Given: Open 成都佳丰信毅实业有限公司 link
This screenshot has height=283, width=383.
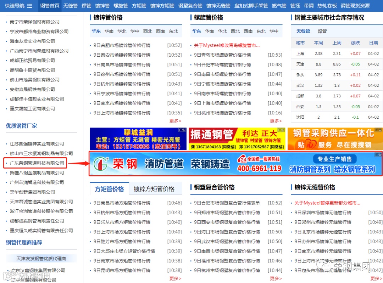Looking at the screenshot, I should 37,99.
